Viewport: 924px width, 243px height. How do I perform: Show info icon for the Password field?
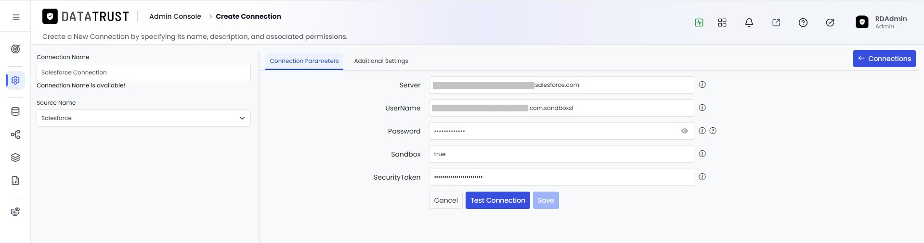[x=703, y=131]
